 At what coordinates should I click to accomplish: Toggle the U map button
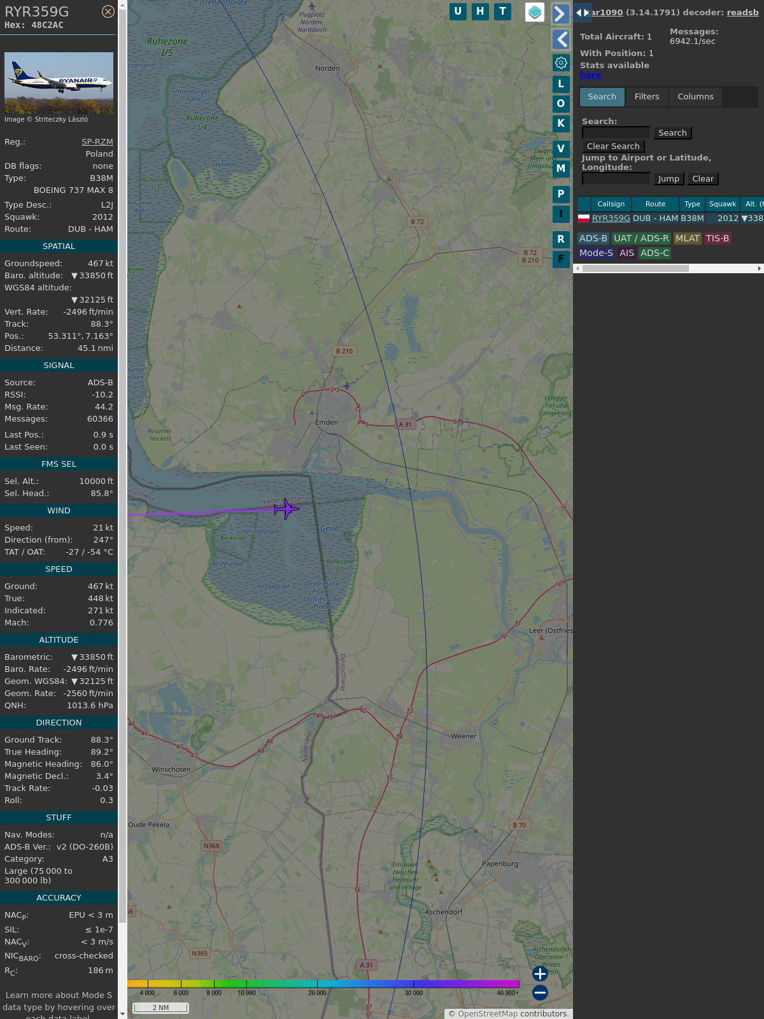458,11
